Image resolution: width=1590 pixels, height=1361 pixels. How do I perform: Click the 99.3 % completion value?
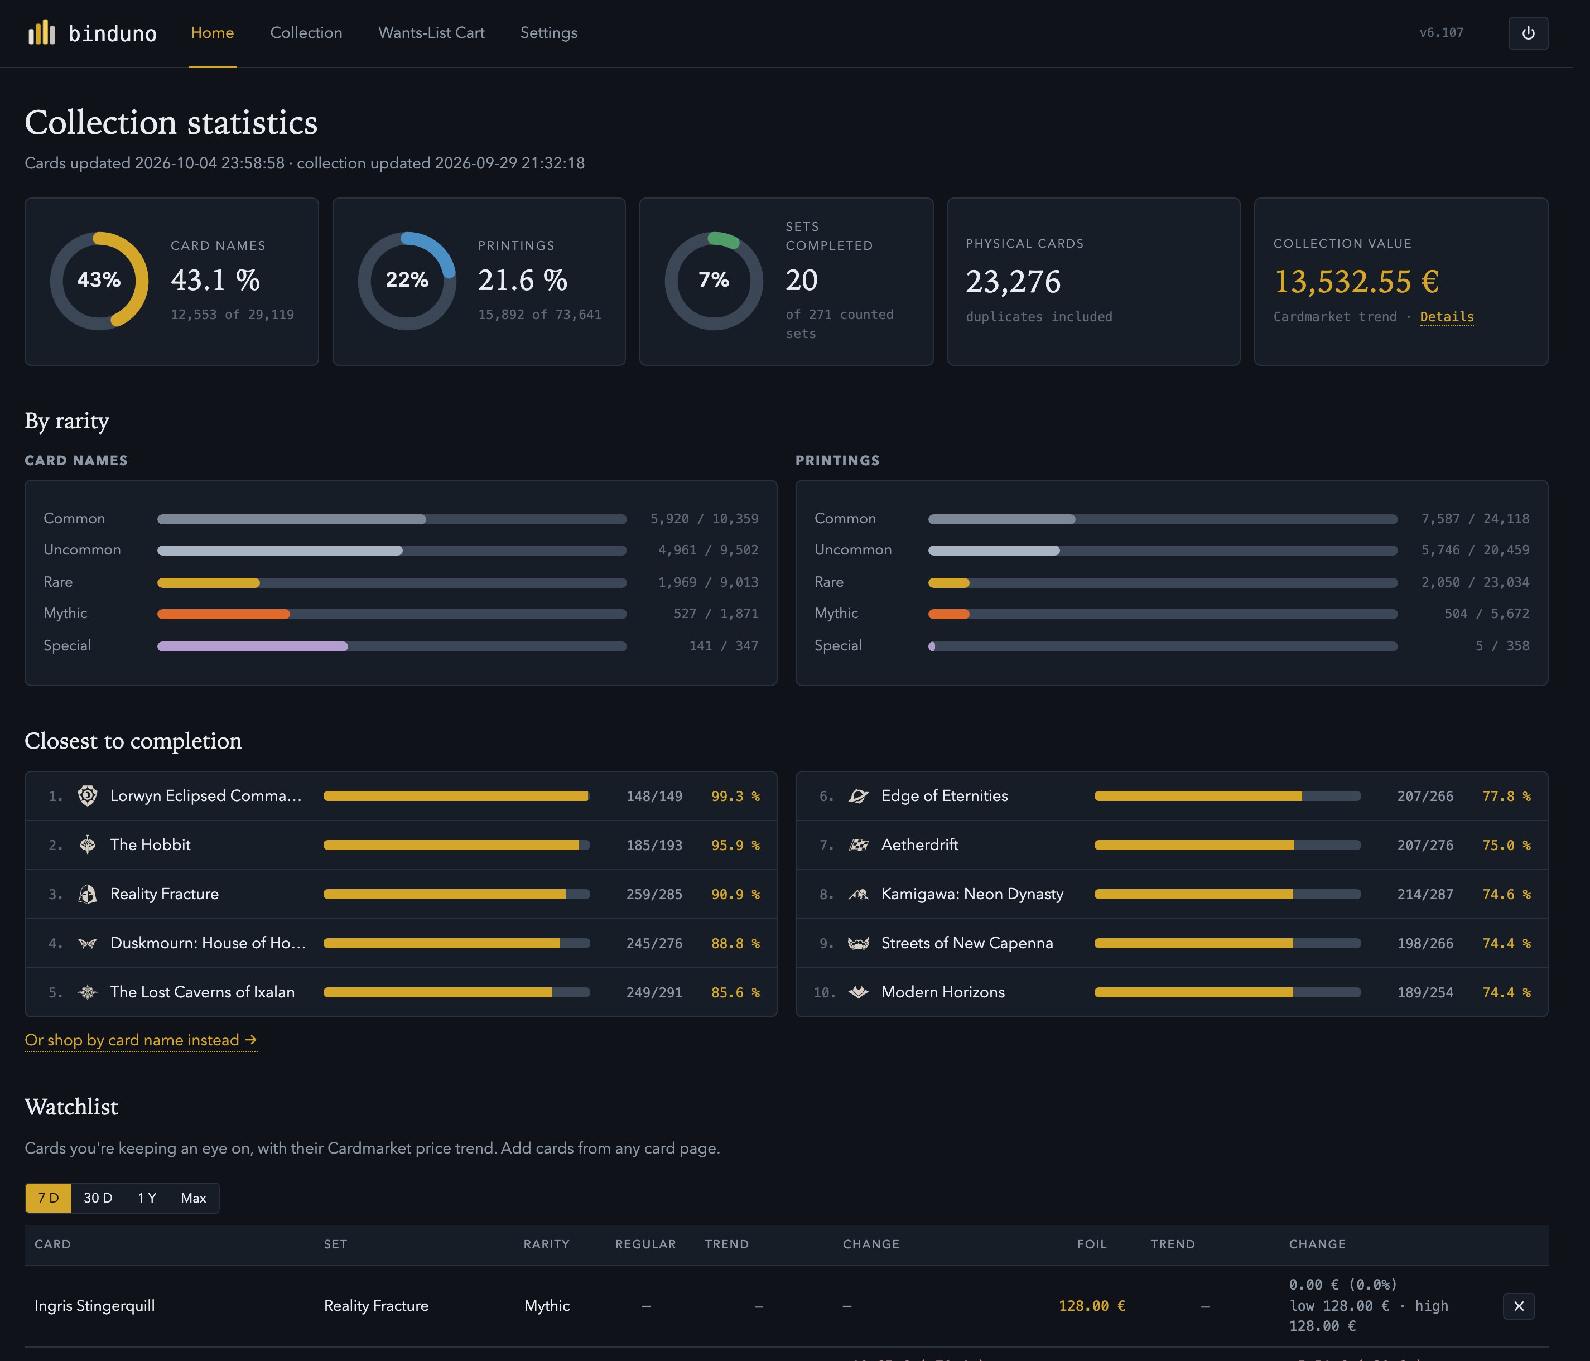click(735, 795)
